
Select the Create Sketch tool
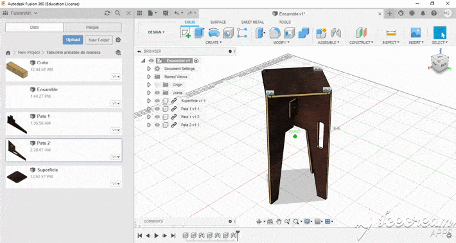(x=185, y=33)
